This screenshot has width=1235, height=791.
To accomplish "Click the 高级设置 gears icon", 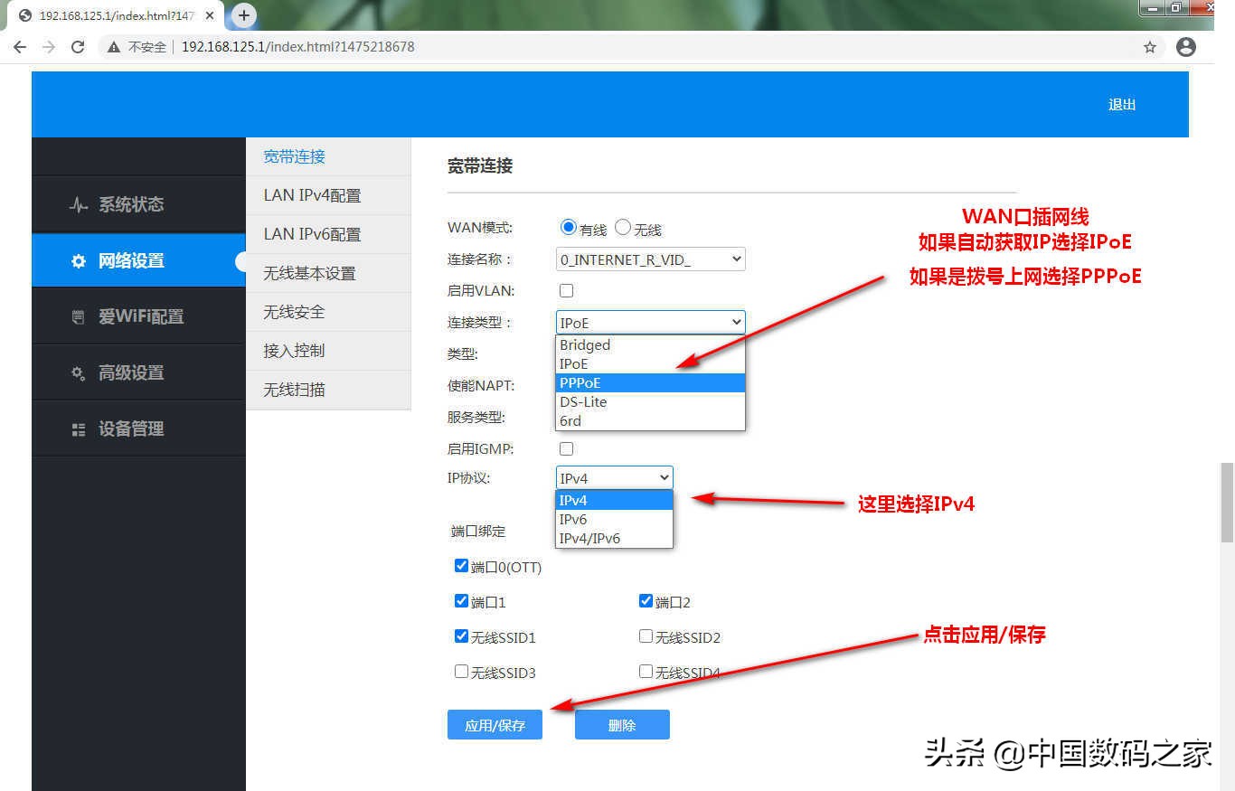I will (79, 372).
